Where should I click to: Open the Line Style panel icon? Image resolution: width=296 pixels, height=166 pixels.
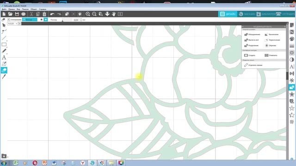click(x=292, y=46)
